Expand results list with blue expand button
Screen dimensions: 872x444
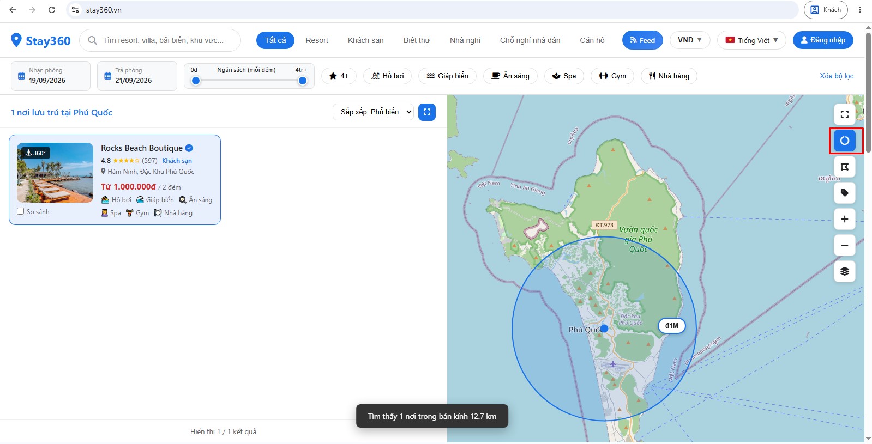click(427, 112)
